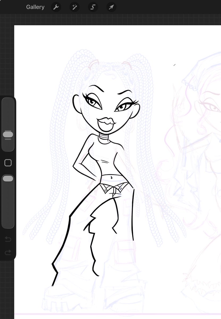221x319 pixels.
Task: Redo the stroke with the redo arrow
Action: [8, 252]
